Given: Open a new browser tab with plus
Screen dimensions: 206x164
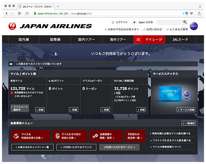Looking at the screenshot, I should pyautogui.click(x=58, y=6).
